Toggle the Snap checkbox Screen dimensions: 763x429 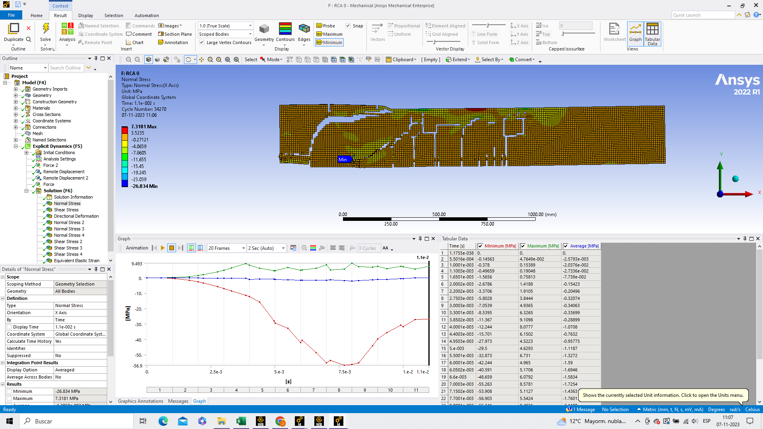click(348, 26)
